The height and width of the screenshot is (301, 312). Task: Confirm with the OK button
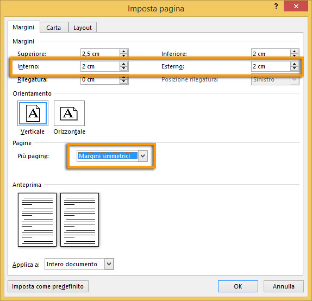(238, 286)
